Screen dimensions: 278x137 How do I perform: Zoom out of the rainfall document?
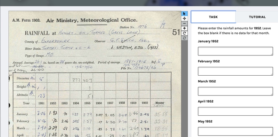pos(184,23)
